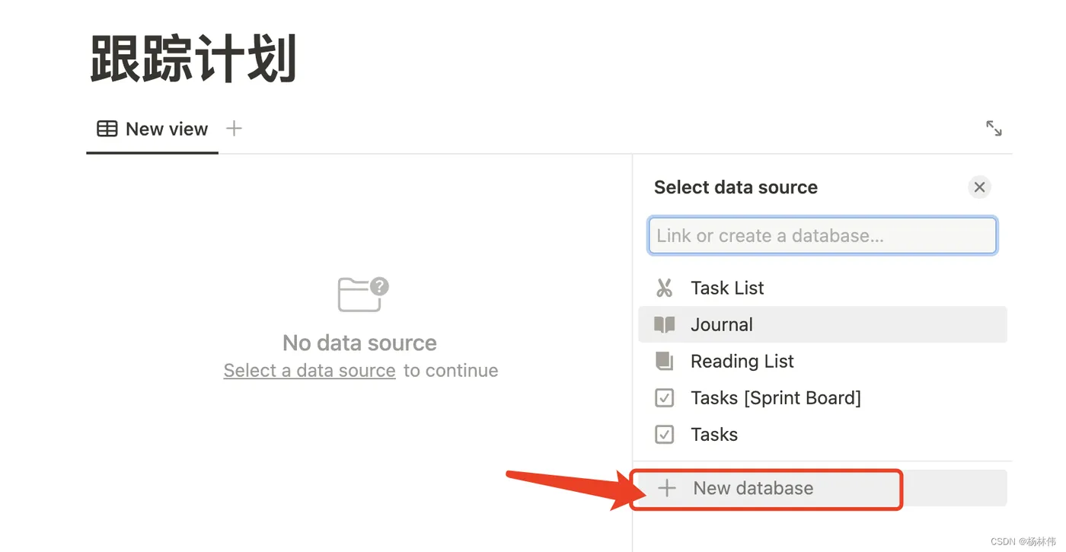Open the view in full page with the expand arrows
Screen dimensions: 1066x552
click(994, 128)
